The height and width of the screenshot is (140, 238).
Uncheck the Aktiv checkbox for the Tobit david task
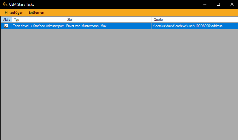6,26
